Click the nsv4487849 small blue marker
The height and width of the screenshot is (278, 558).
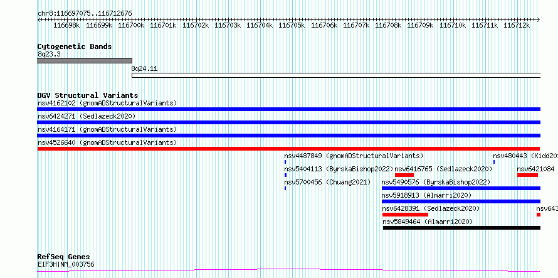tap(285, 162)
